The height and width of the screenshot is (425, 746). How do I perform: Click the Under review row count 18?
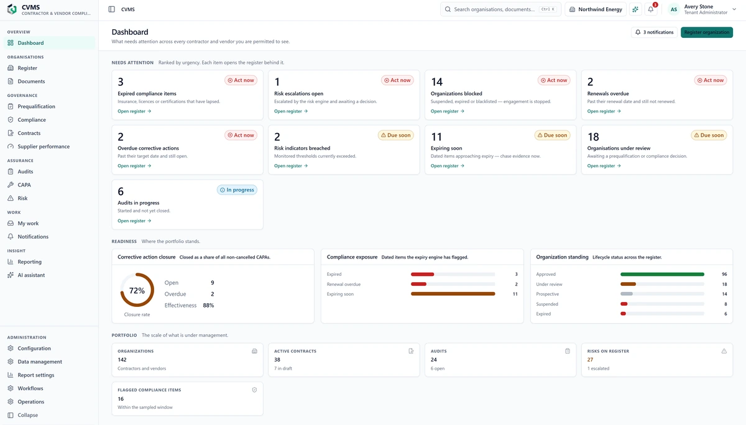click(724, 284)
